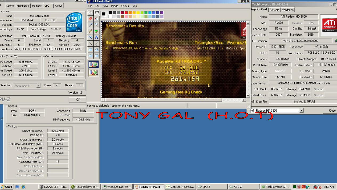Viewport: 337px width, 190px height.
Task: Choose the transparent selection option in Paint
Action: pos(94,72)
